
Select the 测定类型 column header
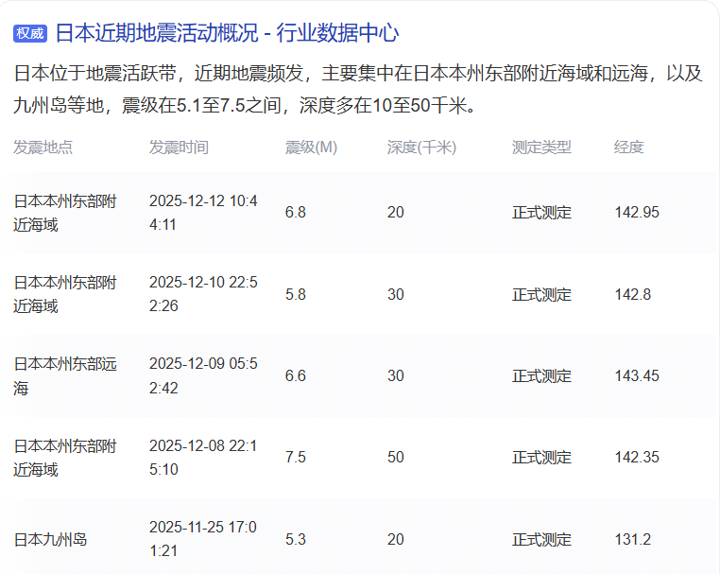[x=541, y=148]
